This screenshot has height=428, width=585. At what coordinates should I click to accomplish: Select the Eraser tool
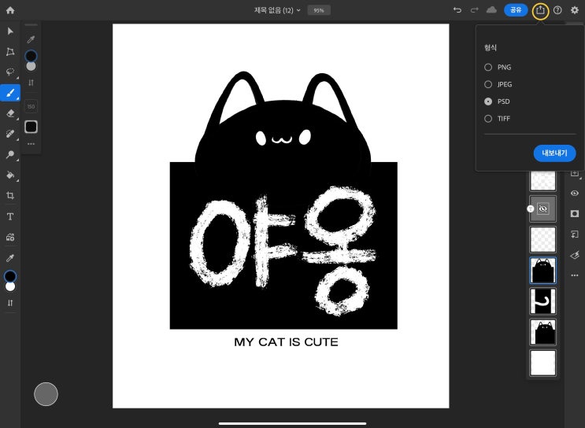click(10, 113)
